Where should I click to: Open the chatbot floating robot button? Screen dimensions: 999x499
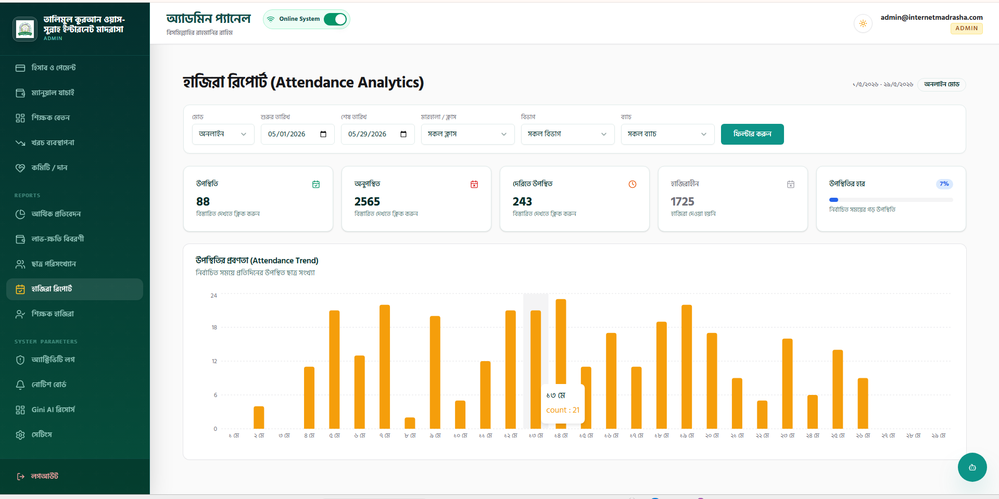(972, 467)
